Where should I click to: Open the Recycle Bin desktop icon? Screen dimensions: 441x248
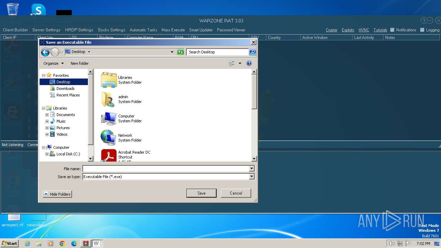(12, 9)
